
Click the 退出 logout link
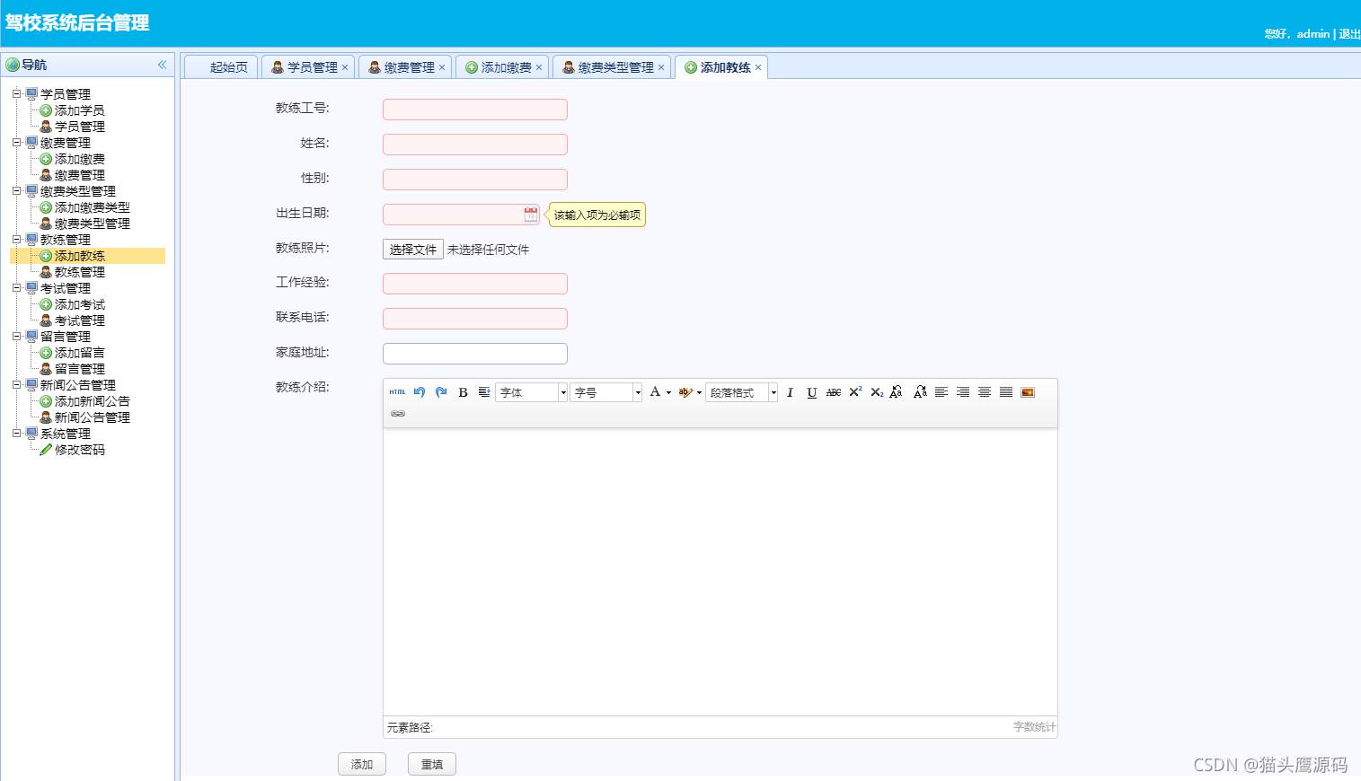click(1349, 34)
